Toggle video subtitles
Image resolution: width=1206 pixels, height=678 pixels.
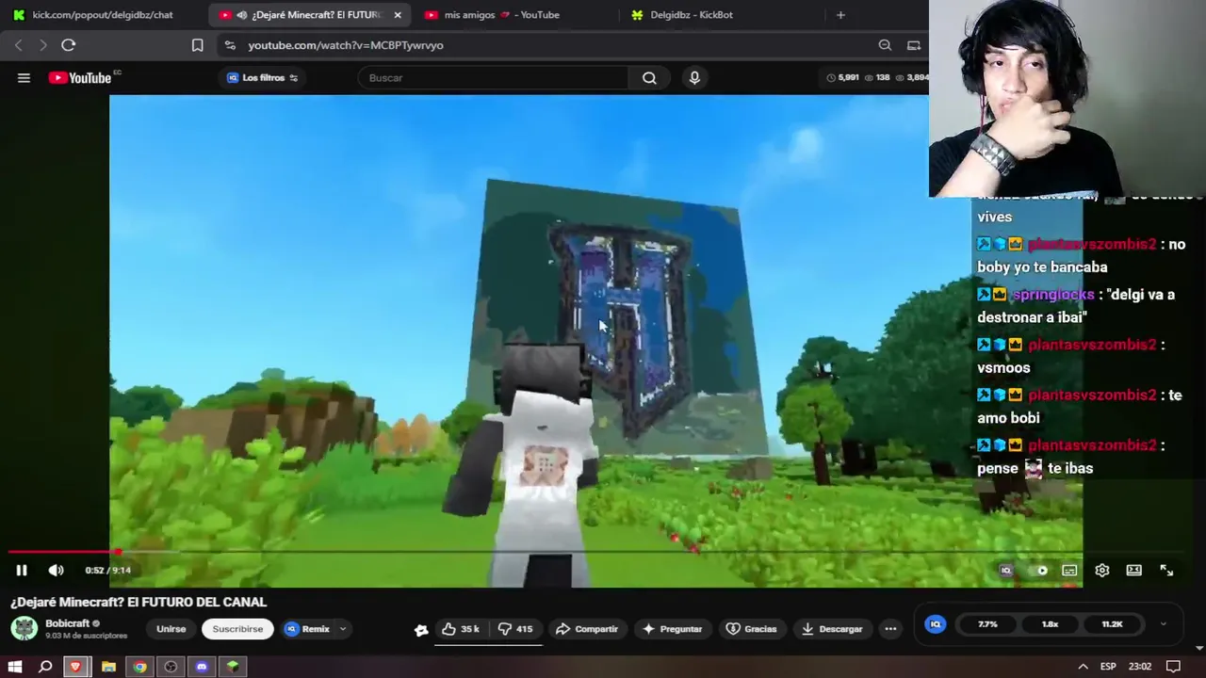[1069, 570]
